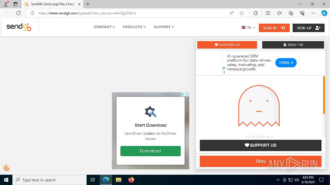Open the EN language selector
The image size is (330, 185).
pos(248,27)
